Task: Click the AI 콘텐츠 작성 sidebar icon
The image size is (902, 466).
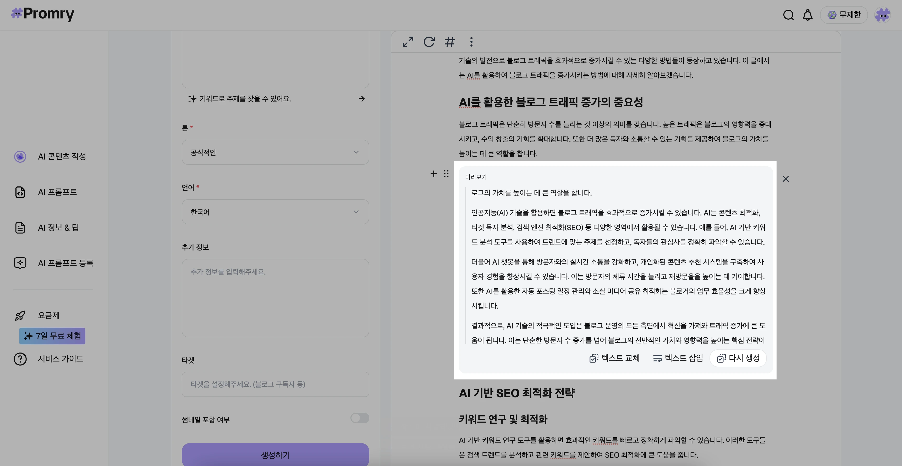Action: pos(20,156)
